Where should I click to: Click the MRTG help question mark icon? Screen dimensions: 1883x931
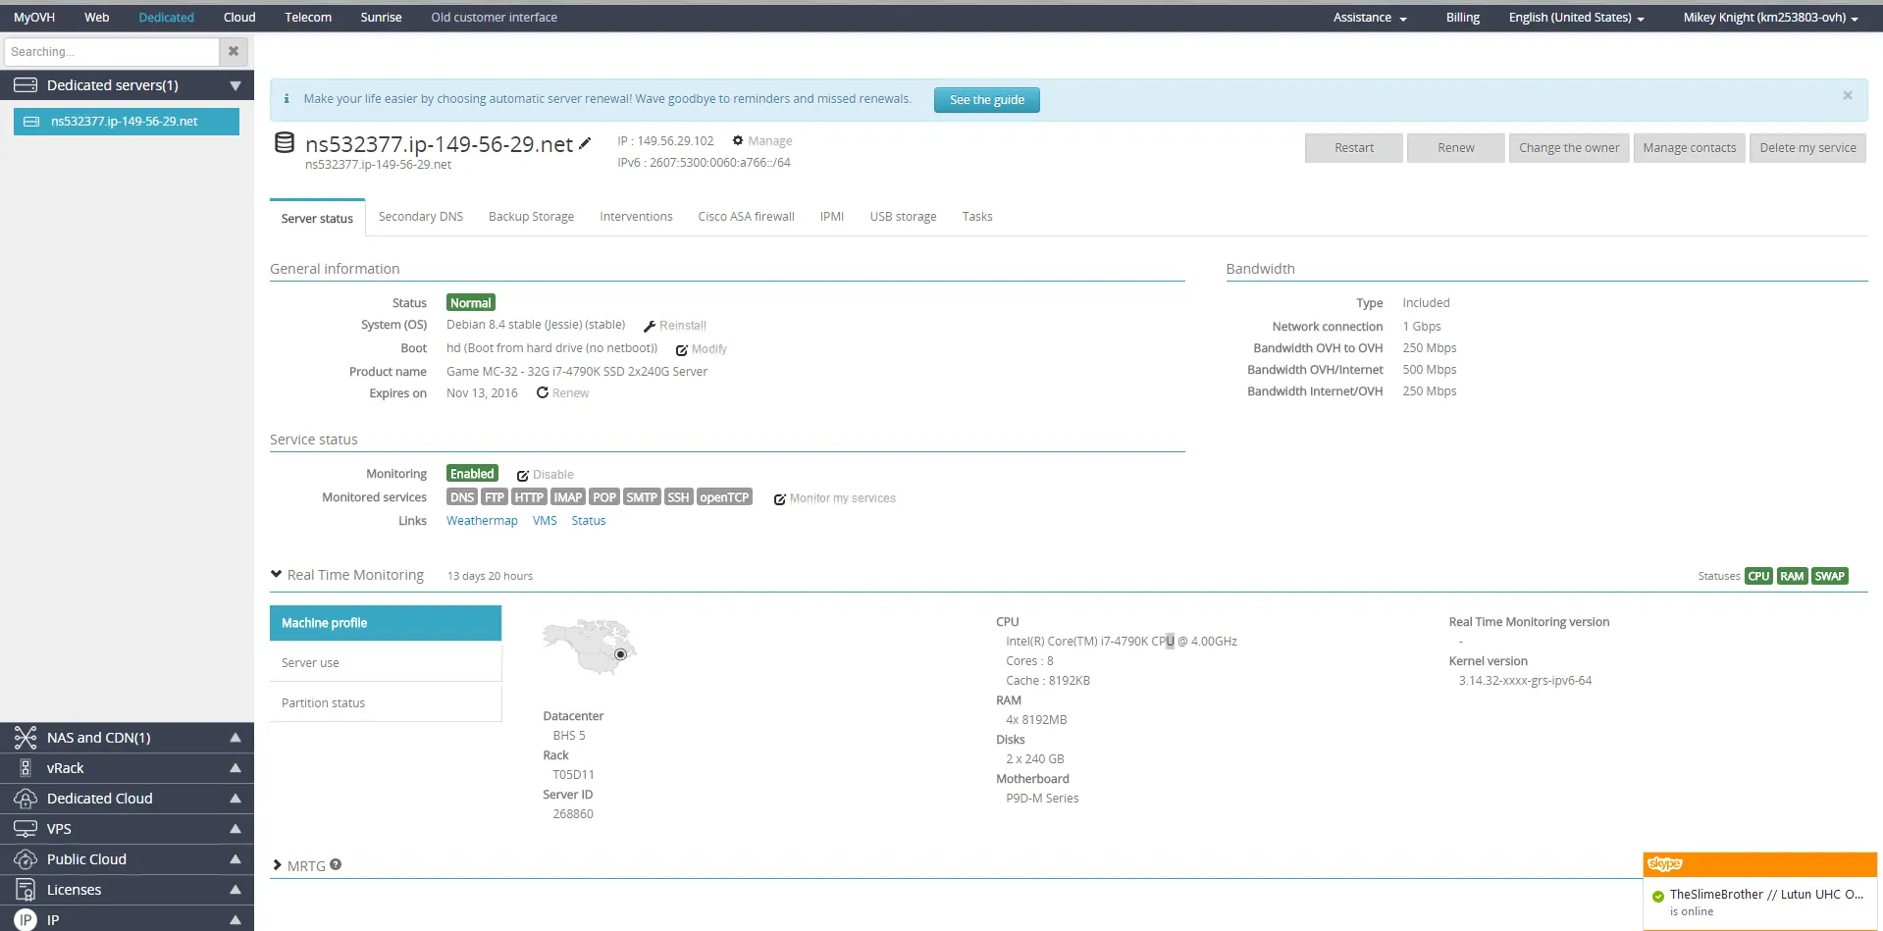tap(336, 864)
